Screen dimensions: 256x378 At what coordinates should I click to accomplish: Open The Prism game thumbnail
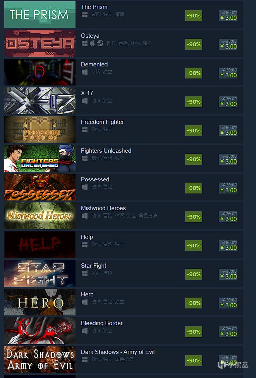(x=40, y=14)
